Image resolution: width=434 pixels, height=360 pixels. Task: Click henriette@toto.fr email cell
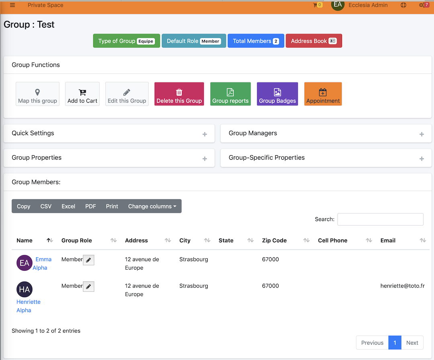(402, 286)
